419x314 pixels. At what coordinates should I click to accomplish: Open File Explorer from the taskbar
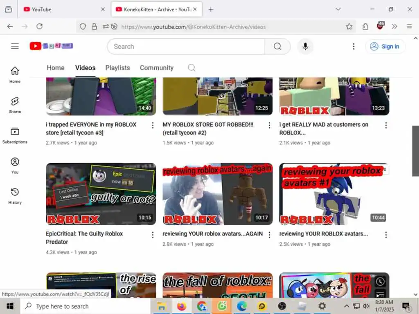[x=162, y=306]
